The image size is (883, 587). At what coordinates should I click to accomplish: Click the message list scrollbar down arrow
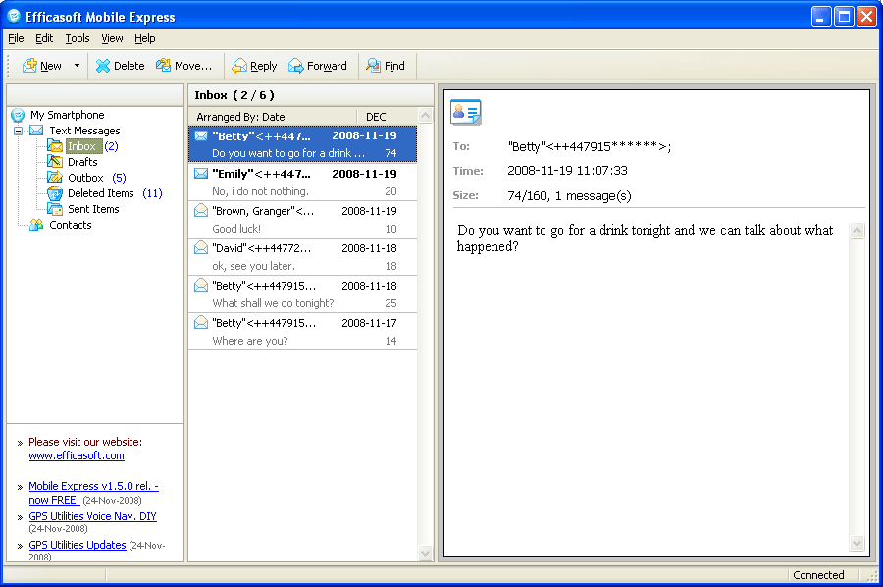click(x=426, y=554)
